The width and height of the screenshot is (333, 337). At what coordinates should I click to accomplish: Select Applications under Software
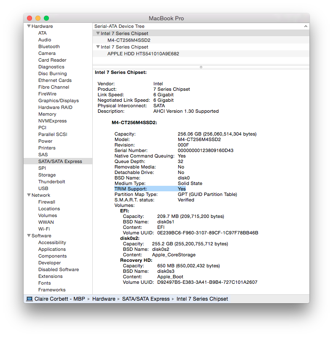pyautogui.click(x=52, y=249)
